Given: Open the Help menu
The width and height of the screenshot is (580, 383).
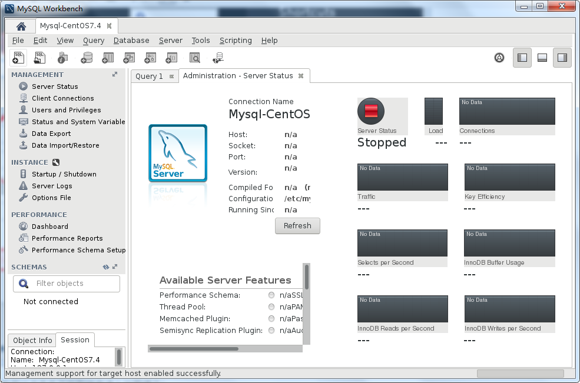Looking at the screenshot, I should [269, 40].
